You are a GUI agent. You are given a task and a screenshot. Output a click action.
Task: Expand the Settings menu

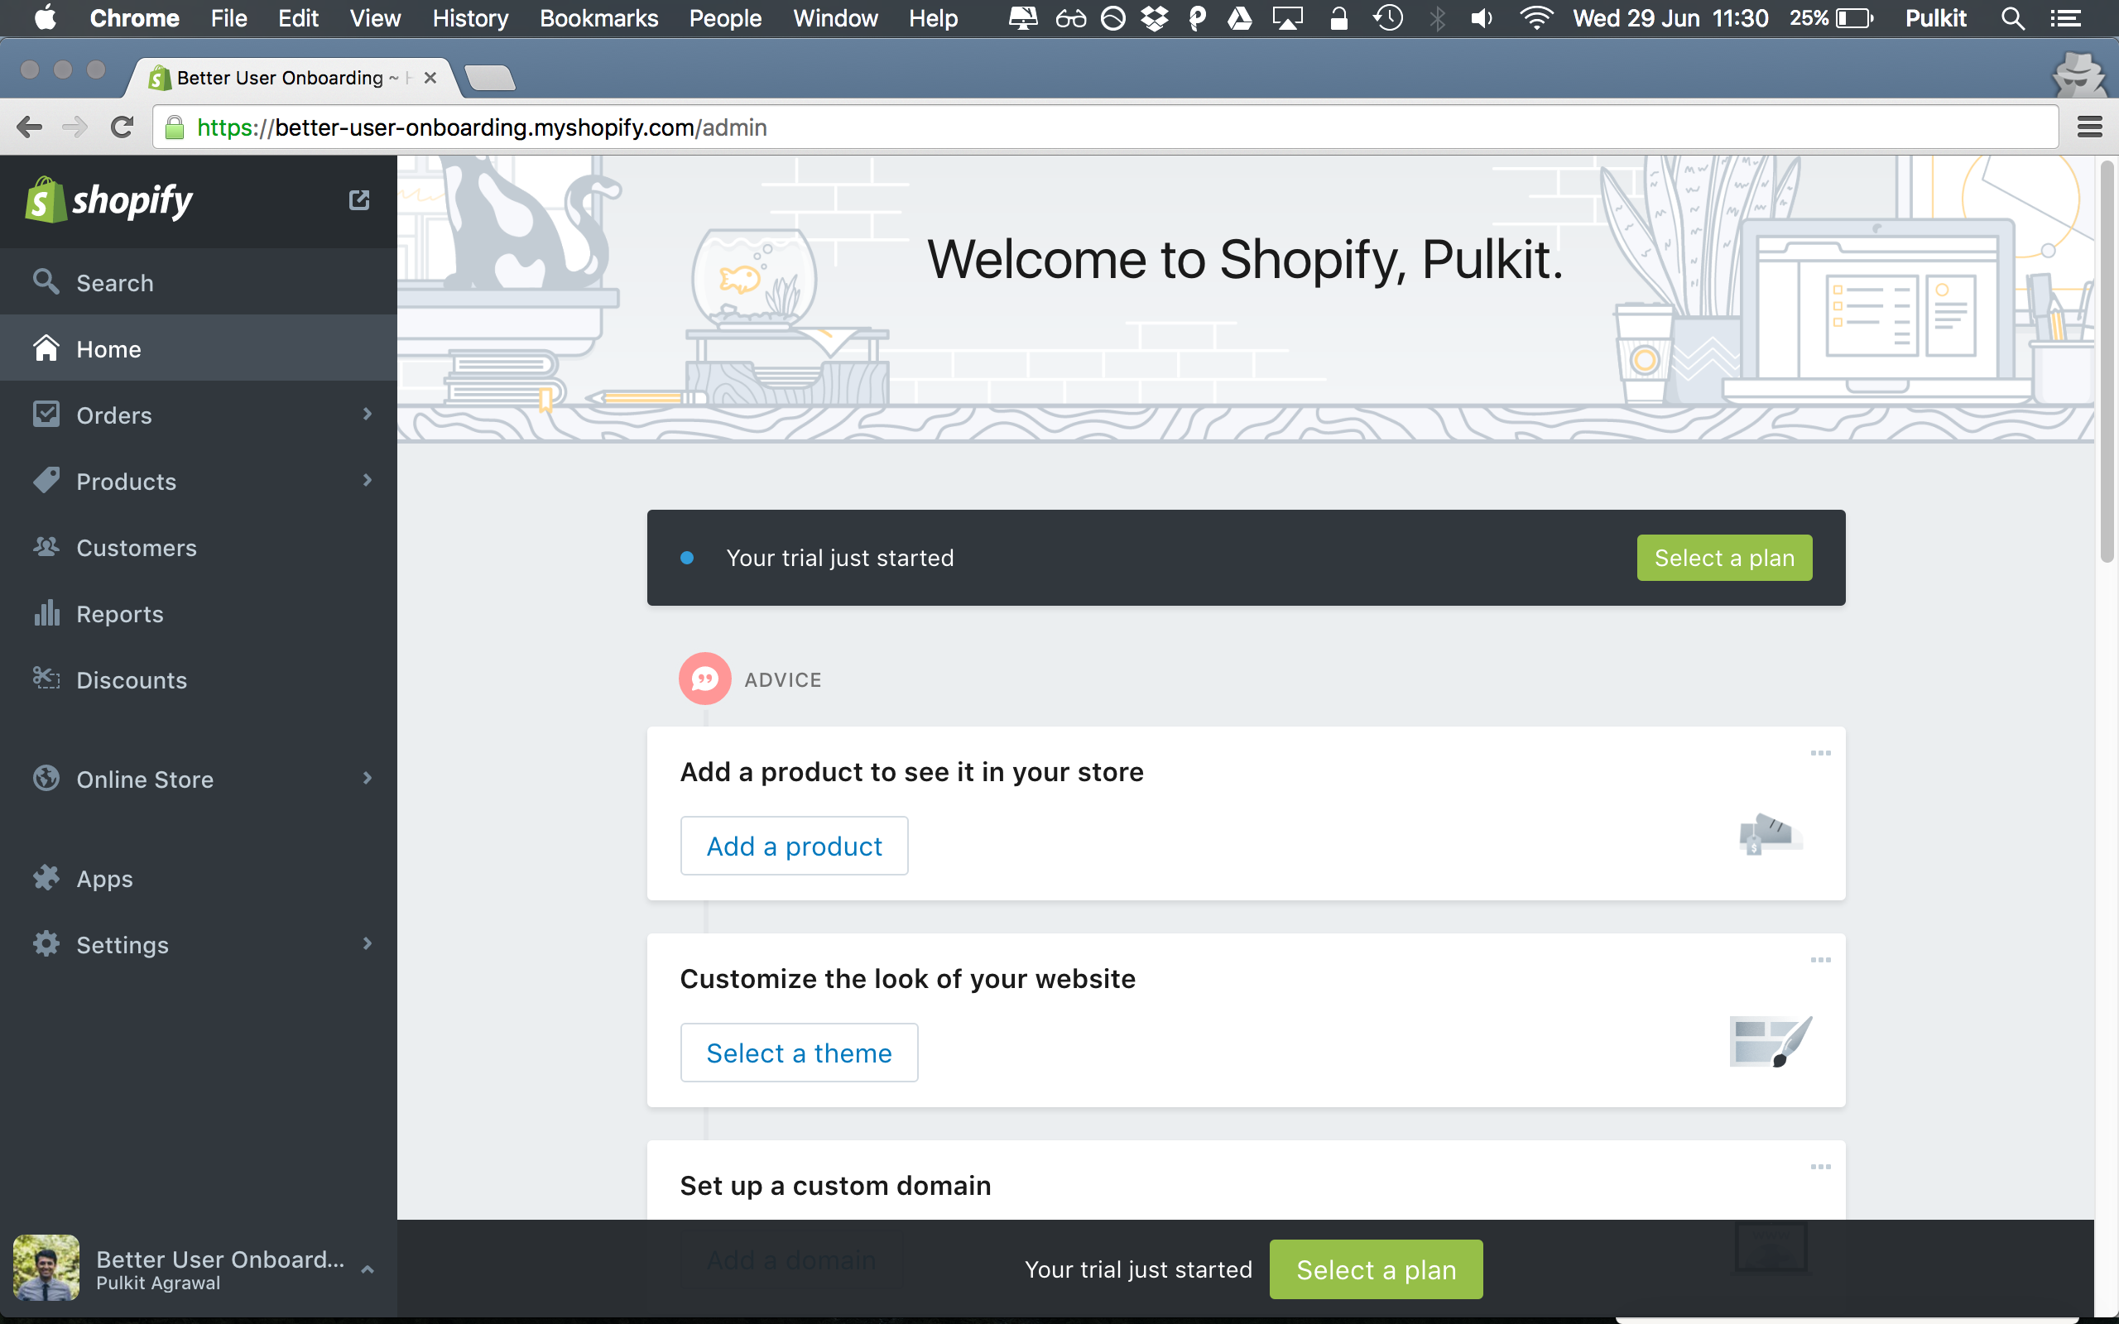123,945
